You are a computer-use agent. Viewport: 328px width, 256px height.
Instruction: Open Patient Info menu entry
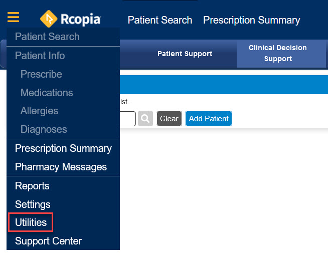tap(40, 56)
